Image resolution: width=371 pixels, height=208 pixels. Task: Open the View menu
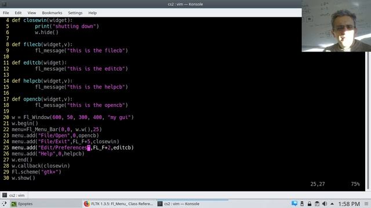[x=32, y=13]
